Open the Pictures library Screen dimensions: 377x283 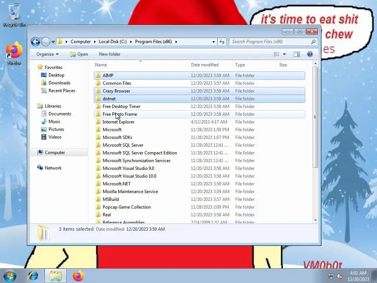tap(56, 129)
